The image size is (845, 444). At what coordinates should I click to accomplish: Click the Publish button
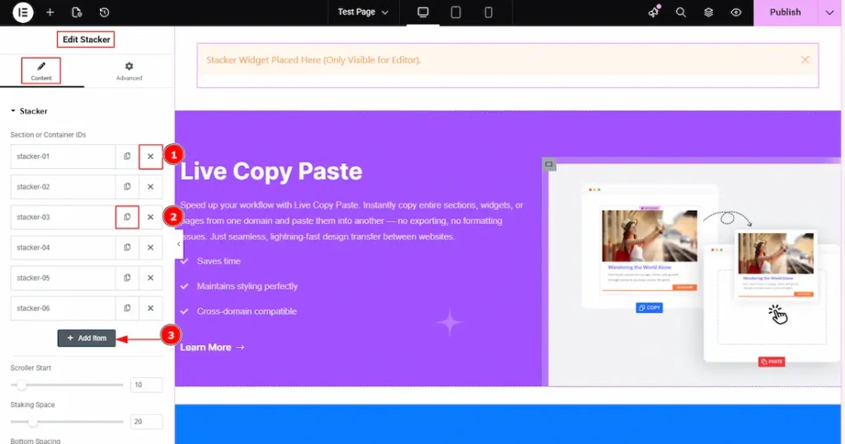pos(785,12)
